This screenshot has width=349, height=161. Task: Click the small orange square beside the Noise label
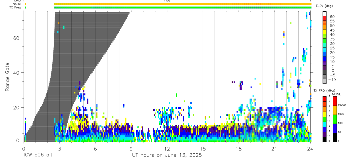click(x=25, y=4)
